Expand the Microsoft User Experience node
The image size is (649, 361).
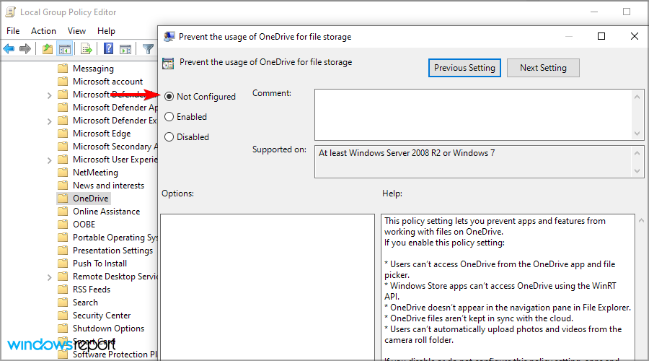point(49,160)
